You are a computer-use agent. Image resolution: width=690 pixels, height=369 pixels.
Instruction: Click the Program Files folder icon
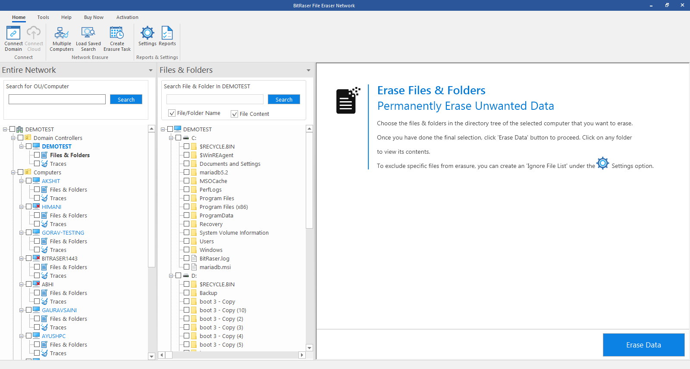[x=194, y=198]
